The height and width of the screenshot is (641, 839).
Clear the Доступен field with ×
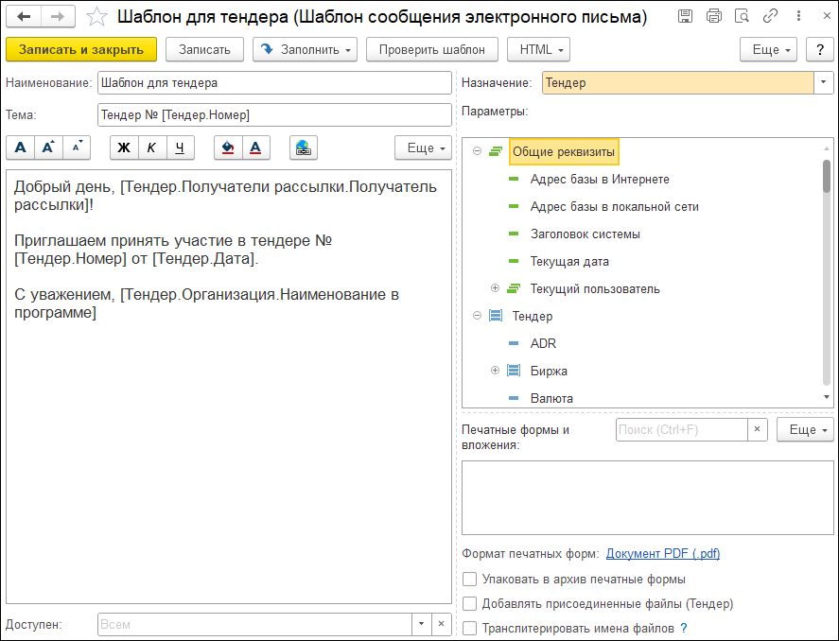click(441, 624)
